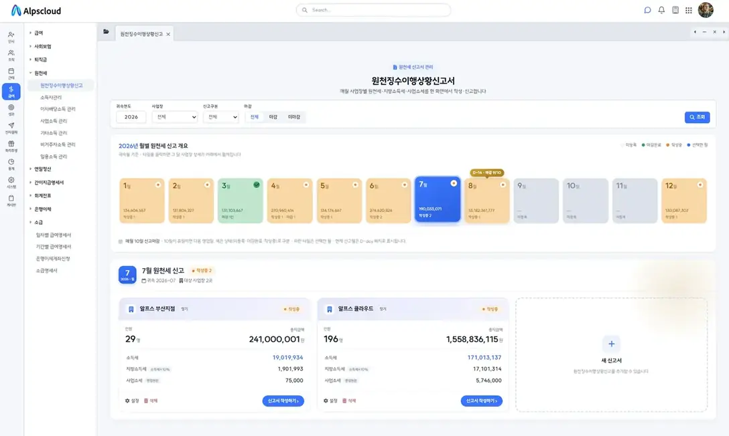Go to next tab with right arrow
This screenshot has width=729, height=436.
pos(724,32)
